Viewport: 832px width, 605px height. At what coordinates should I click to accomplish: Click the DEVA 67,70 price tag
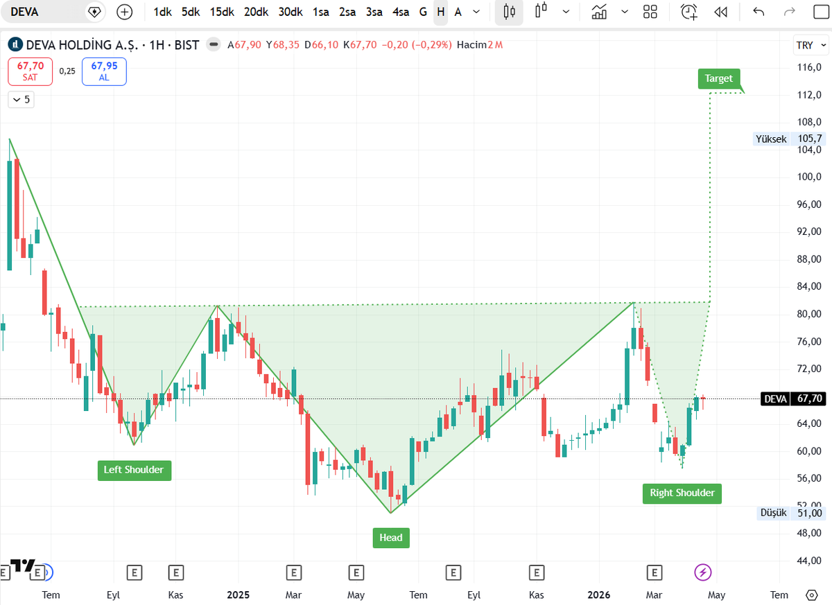point(793,399)
